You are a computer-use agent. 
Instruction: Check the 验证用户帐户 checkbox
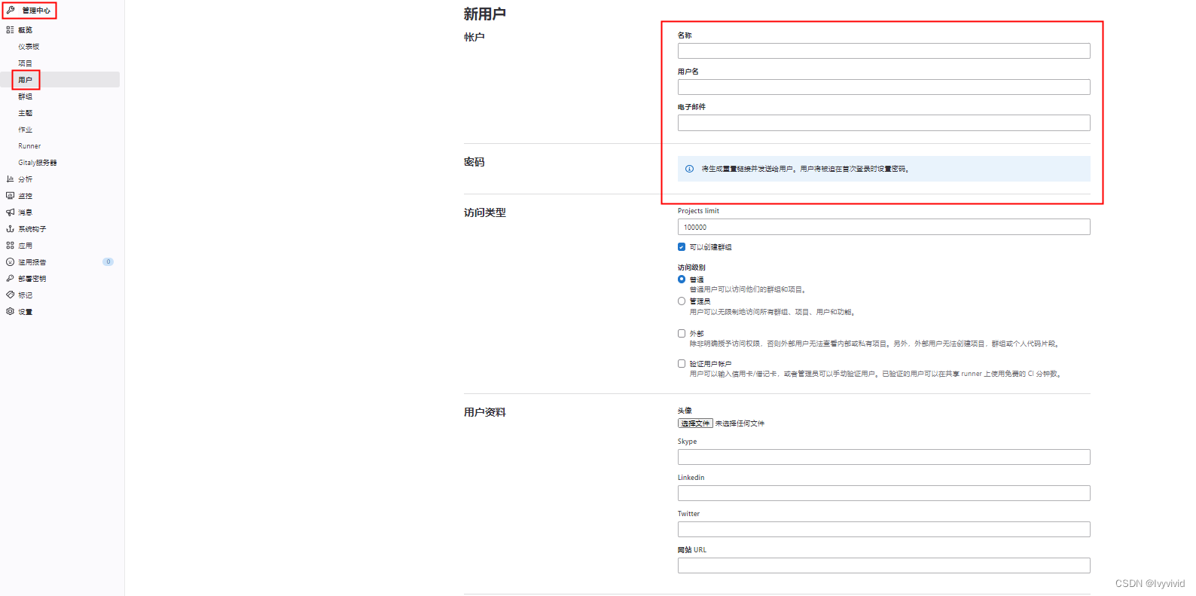click(682, 363)
